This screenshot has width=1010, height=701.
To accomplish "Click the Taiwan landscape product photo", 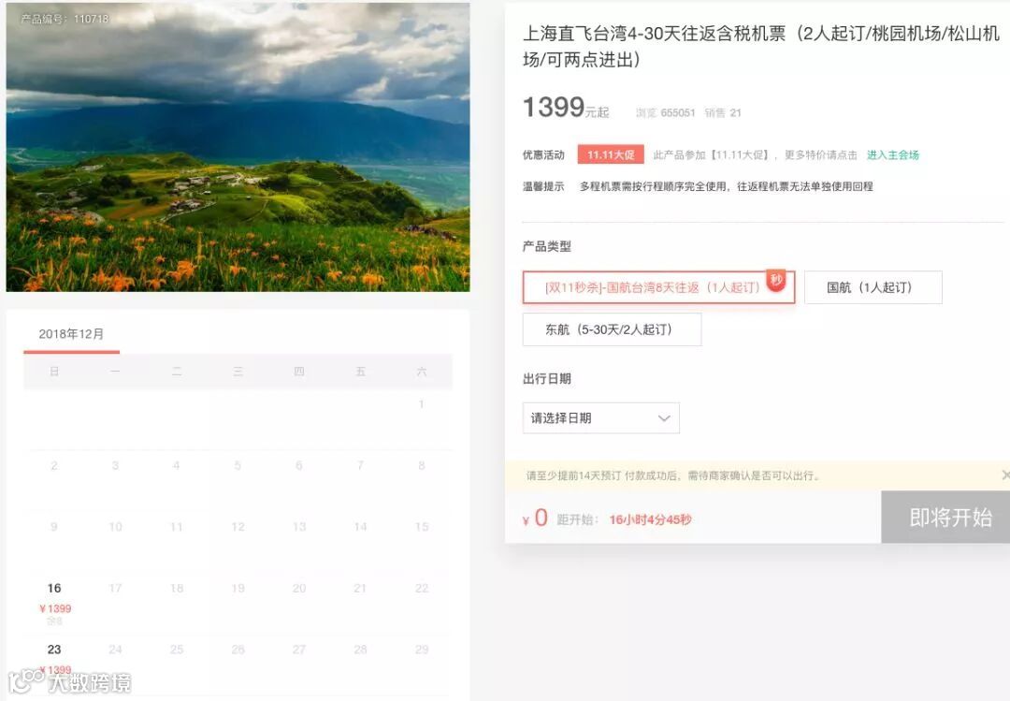I will coord(238,147).
